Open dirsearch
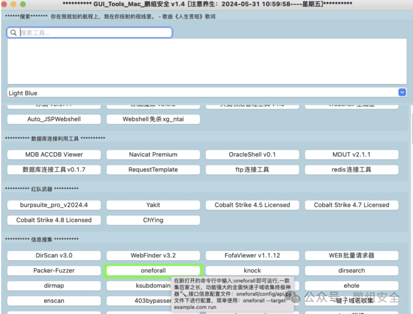 [351, 270]
